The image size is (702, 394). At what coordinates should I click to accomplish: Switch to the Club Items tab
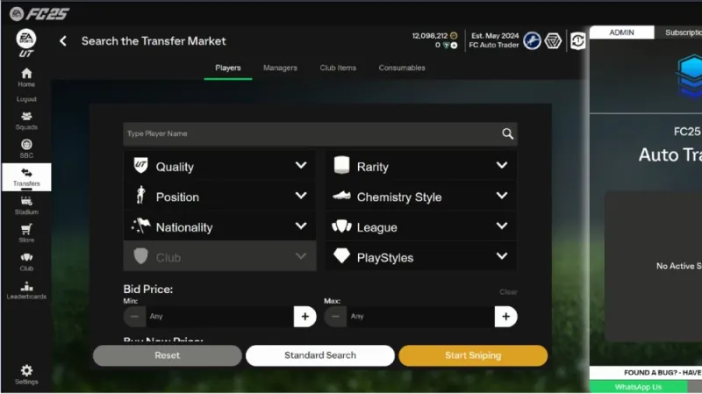pyautogui.click(x=338, y=68)
